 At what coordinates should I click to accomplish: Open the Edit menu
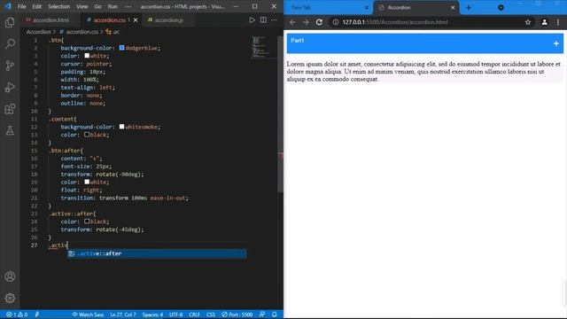tap(37, 6)
